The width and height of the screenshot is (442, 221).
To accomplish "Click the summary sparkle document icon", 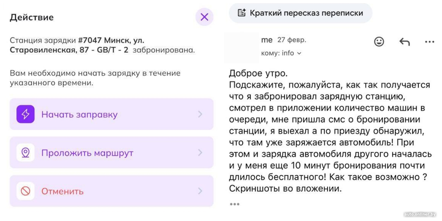I will click(242, 13).
